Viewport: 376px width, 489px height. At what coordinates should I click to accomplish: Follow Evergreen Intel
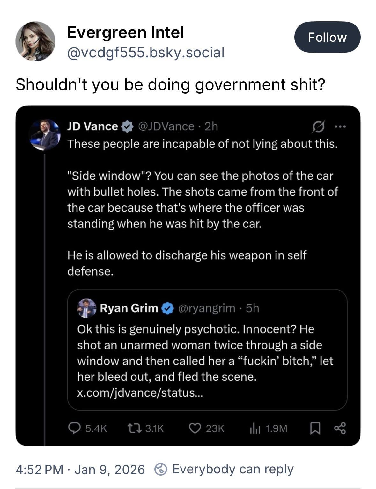[x=327, y=37]
